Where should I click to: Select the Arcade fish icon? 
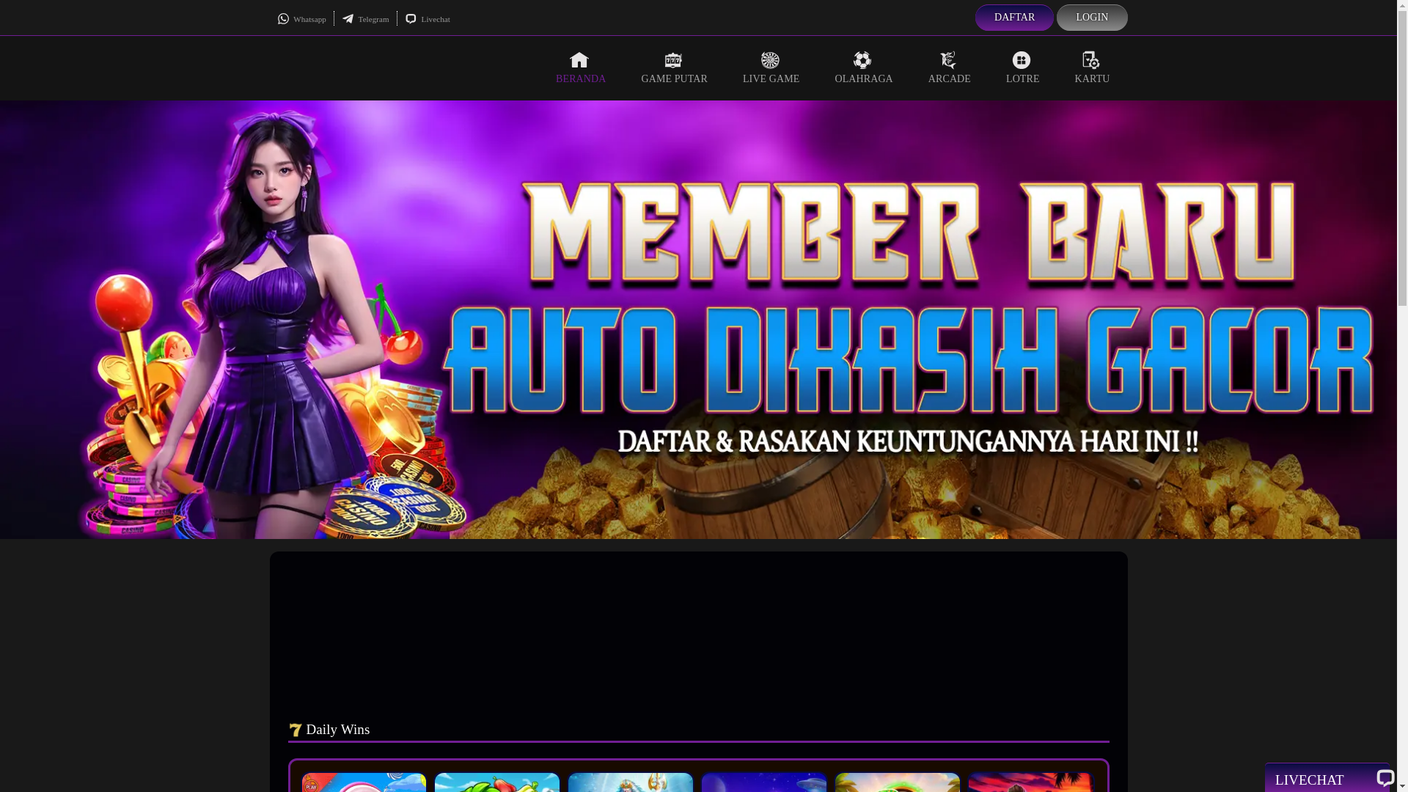[x=948, y=60]
